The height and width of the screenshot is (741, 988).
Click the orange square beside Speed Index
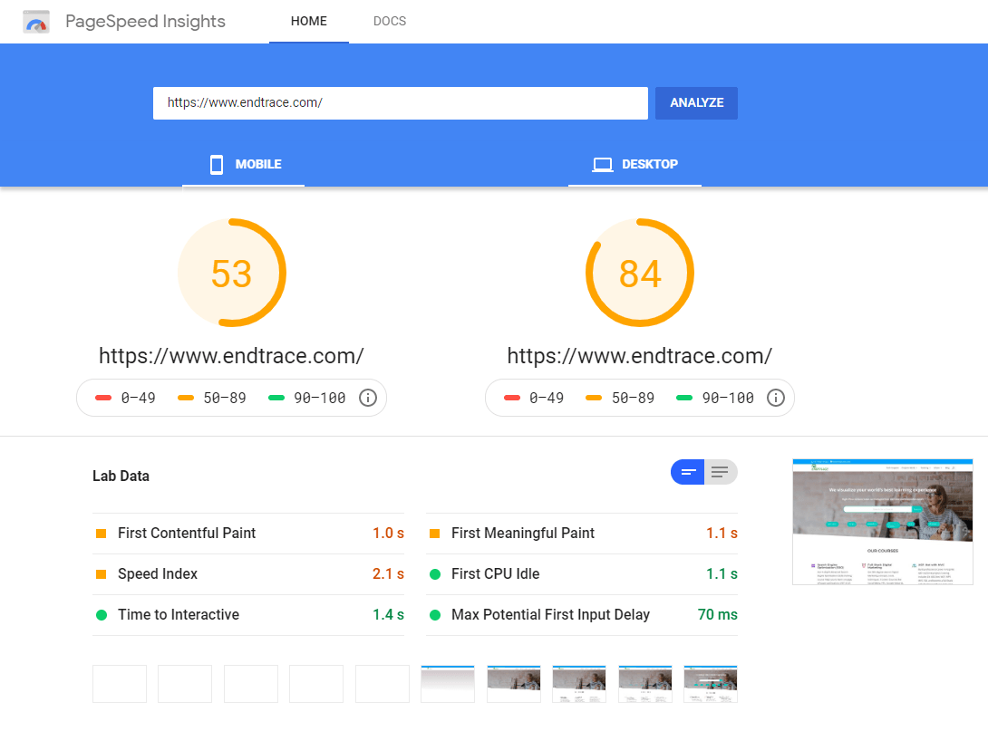(x=101, y=574)
